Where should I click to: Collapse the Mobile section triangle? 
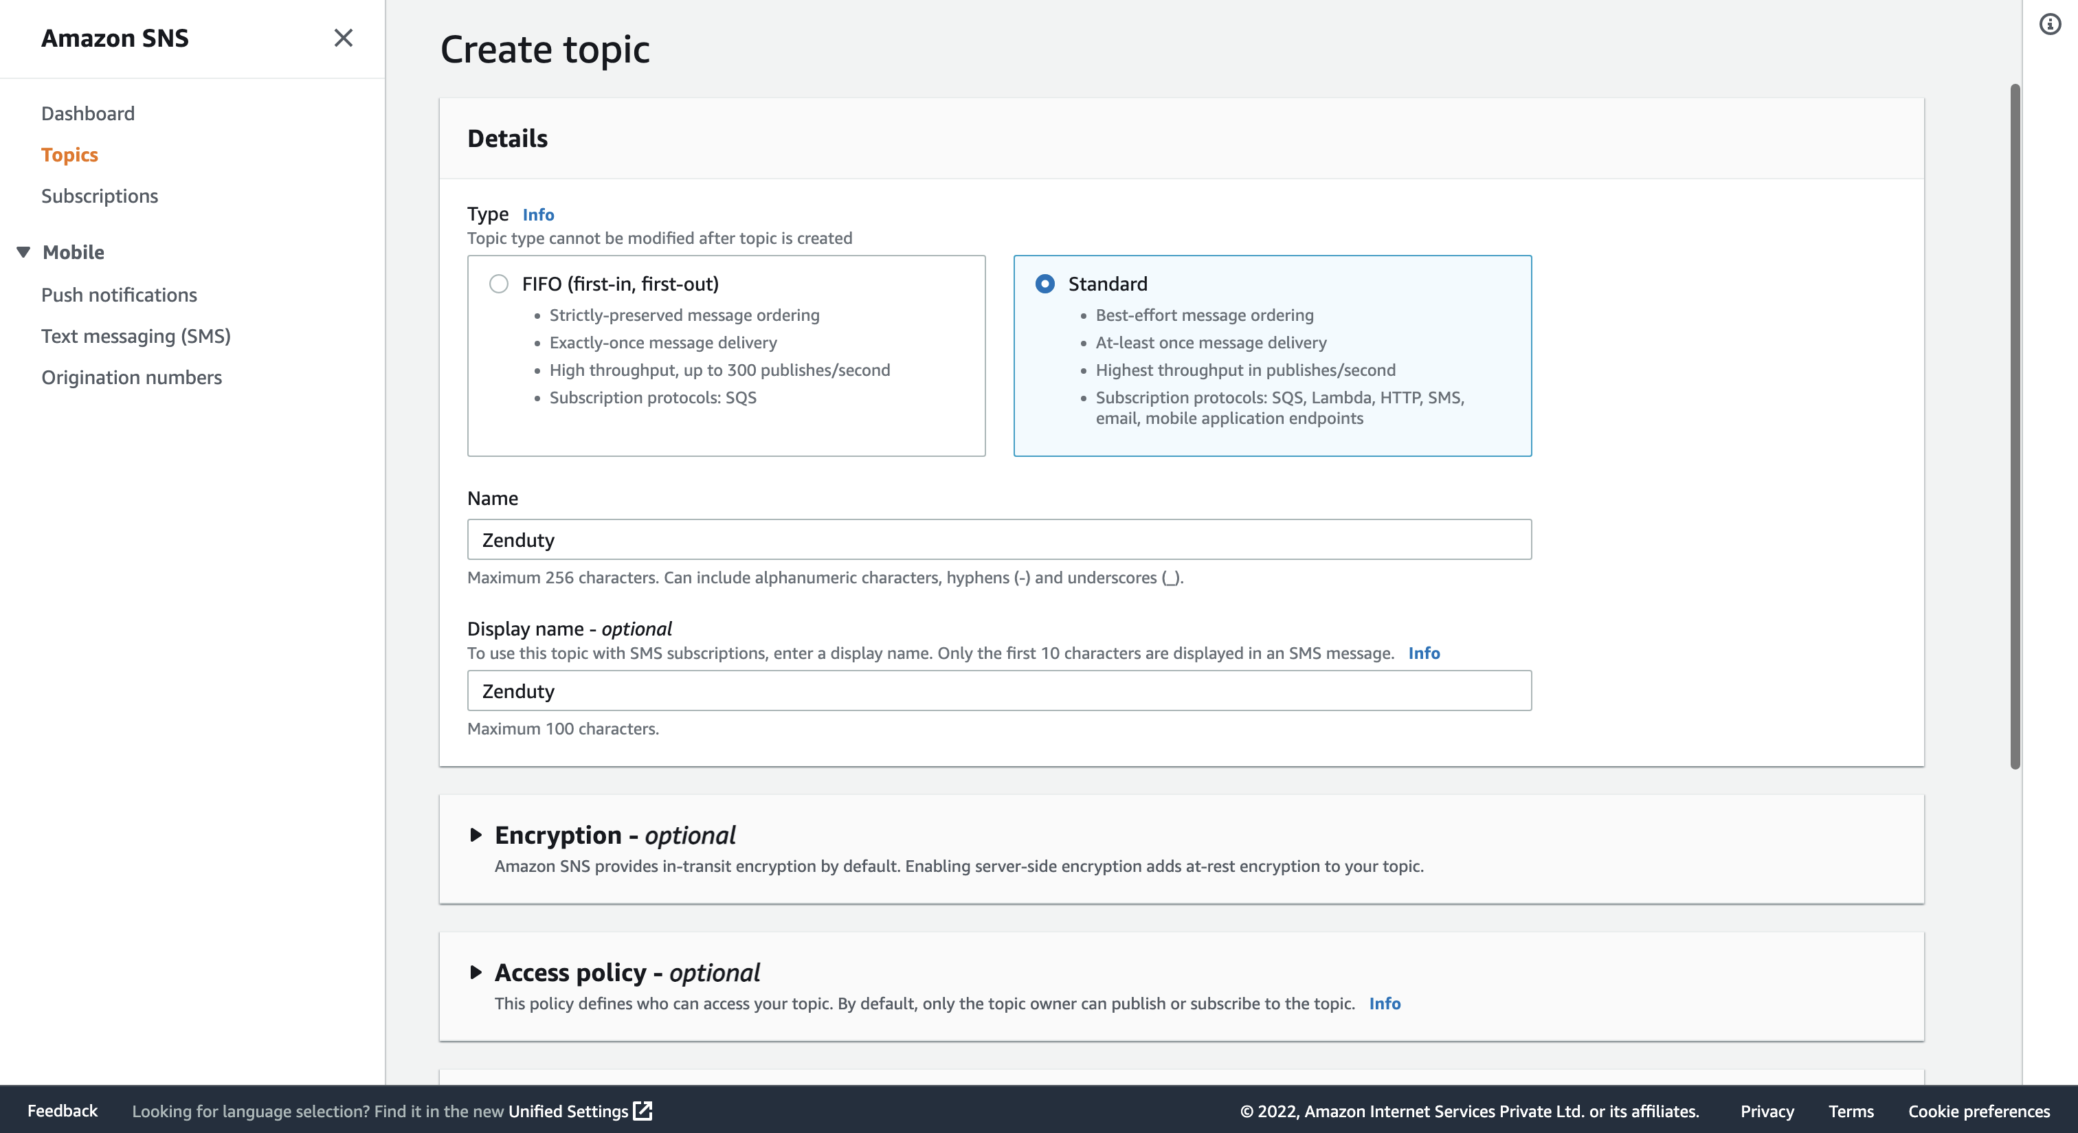click(23, 252)
